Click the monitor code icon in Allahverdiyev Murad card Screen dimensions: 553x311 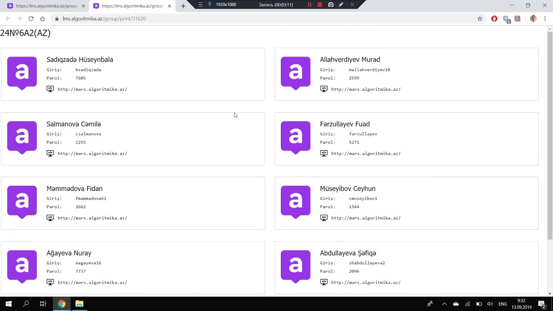pyautogui.click(x=324, y=89)
